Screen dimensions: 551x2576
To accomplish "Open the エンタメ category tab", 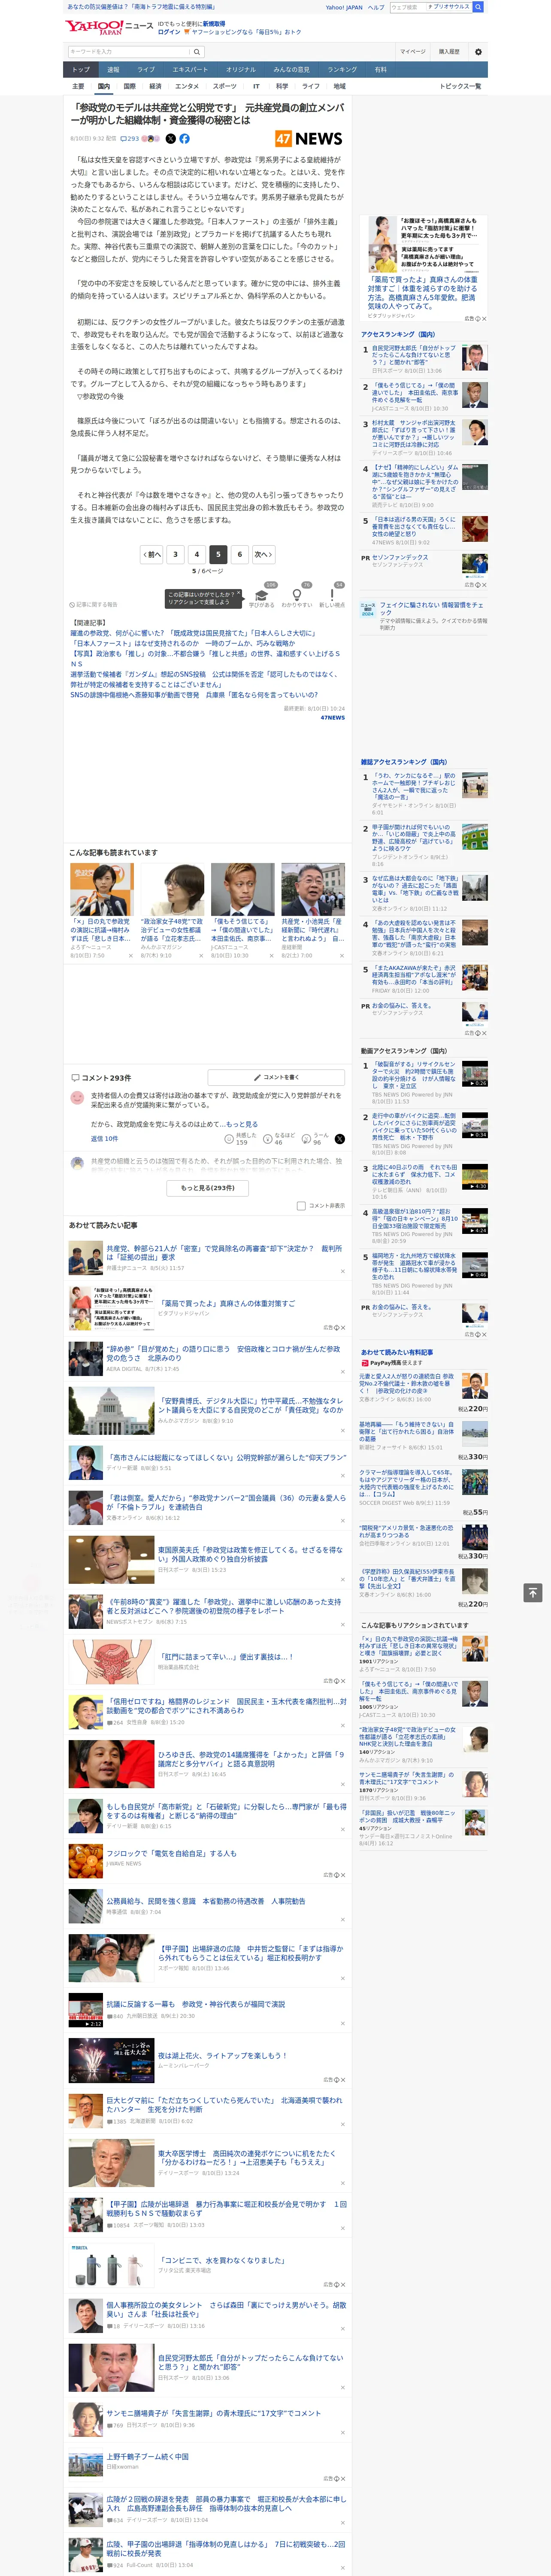I will coord(187,86).
